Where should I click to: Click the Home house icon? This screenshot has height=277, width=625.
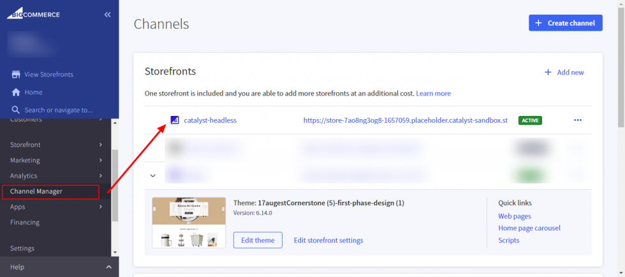[16, 92]
